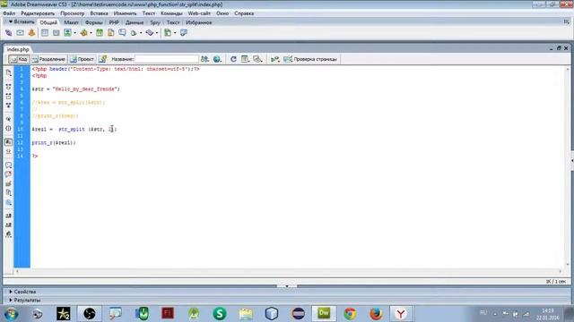
Task: Toggle Highlight Invalid Code icon
Action: click(8, 151)
